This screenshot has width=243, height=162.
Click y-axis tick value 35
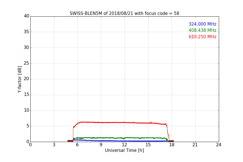(26, 32)
